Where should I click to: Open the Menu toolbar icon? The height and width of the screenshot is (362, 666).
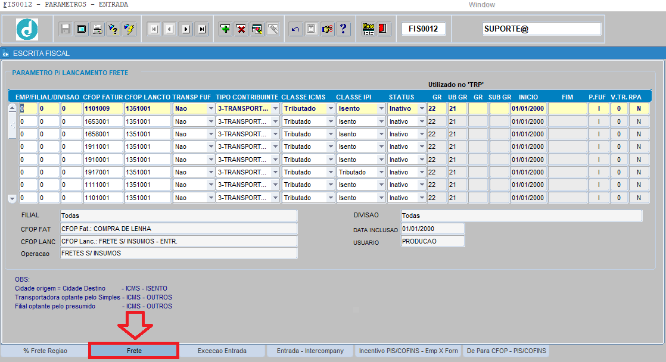[x=368, y=29]
